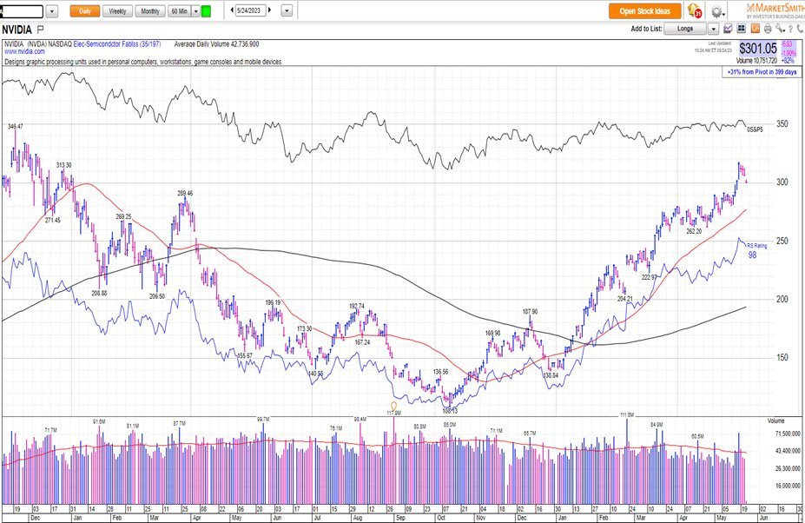Expand the Longs list dropdown arrow
Image resolution: width=805 pixels, height=523 pixels.
coord(713,29)
